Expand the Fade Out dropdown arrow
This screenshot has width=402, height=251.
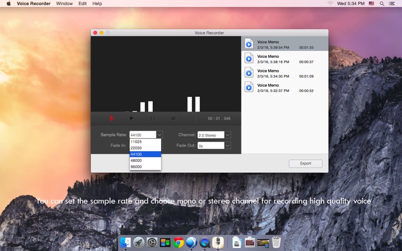coord(228,146)
